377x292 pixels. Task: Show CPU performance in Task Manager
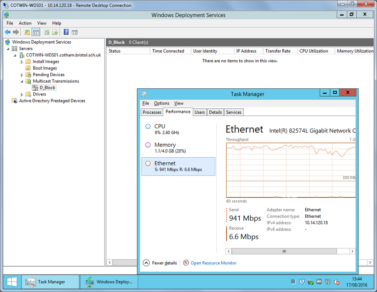pos(178,129)
